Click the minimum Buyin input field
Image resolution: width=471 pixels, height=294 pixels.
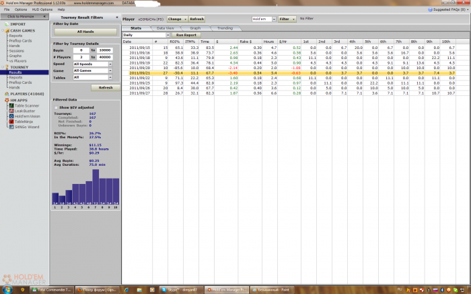pyautogui.click(x=81, y=50)
